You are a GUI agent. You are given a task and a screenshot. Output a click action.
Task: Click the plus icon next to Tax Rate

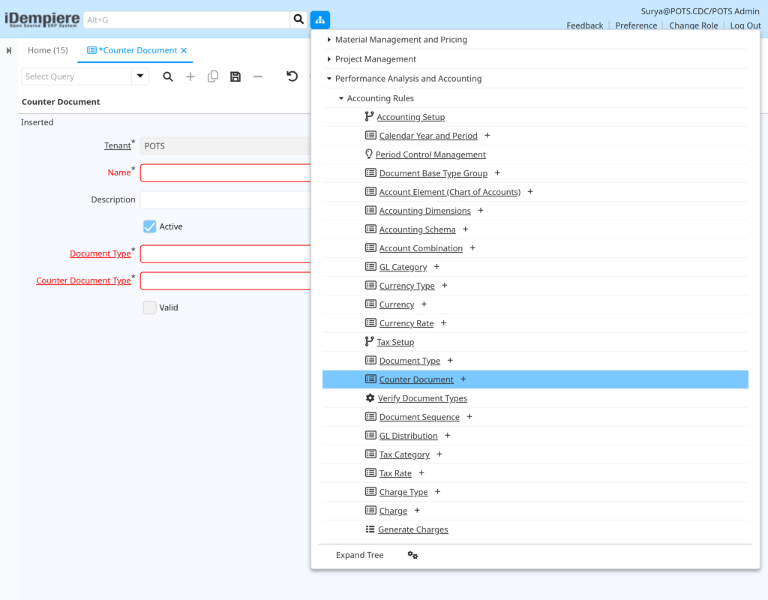click(x=421, y=473)
